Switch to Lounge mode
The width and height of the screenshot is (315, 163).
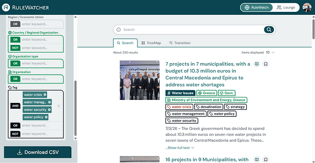[x=286, y=7]
